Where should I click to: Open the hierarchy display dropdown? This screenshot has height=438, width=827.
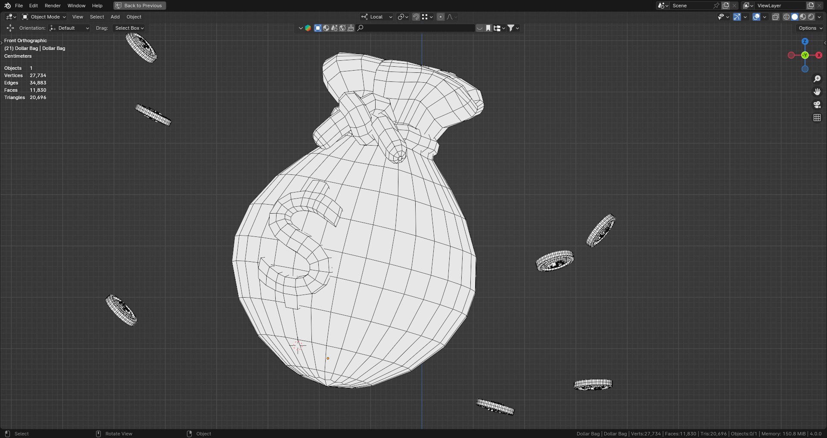coord(499,28)
